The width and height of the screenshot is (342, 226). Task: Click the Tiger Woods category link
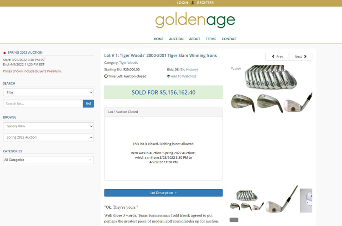(129, 63)
